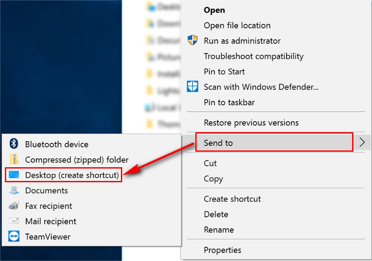Screen dimensions: 372x261
Task: Expand the Send to submenu arrow
Action: tap(362, 142)
